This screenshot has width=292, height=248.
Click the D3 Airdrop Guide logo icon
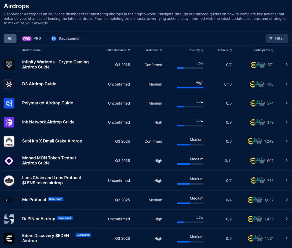click(x=9, y=84)
